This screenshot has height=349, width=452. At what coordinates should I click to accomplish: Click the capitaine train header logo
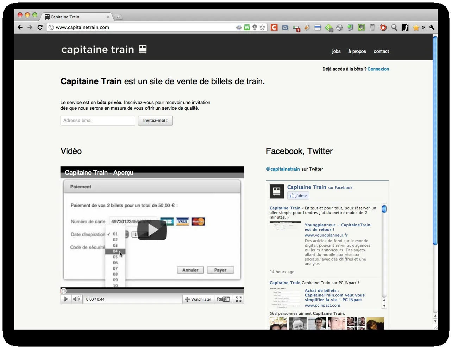pyautogui.click(x=104, y=49)
